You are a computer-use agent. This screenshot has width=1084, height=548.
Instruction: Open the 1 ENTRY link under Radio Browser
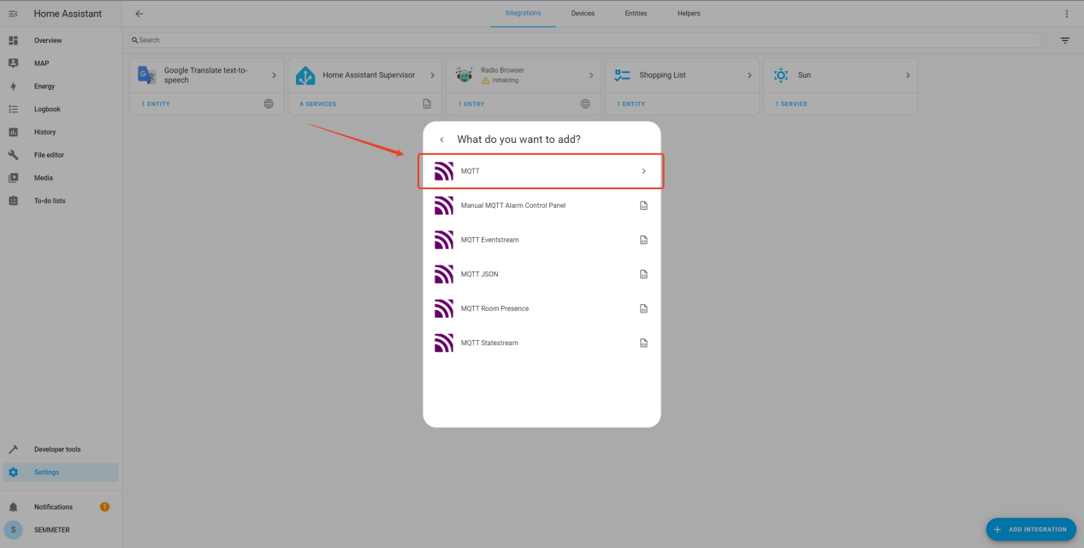471,104
